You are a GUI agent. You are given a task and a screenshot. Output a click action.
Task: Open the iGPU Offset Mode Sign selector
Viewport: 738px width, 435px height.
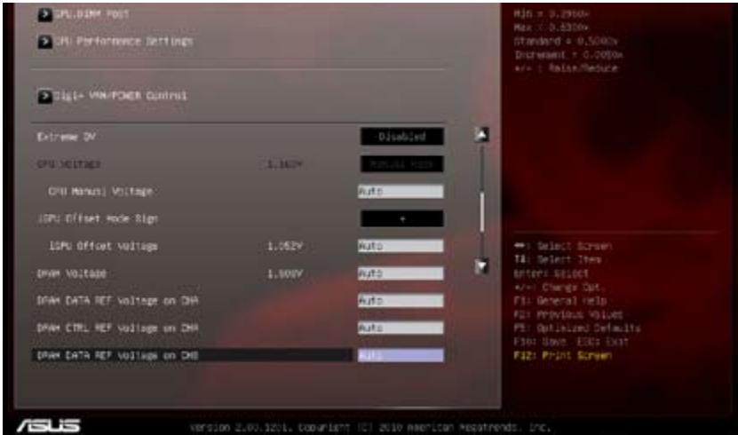click(402, 218)
